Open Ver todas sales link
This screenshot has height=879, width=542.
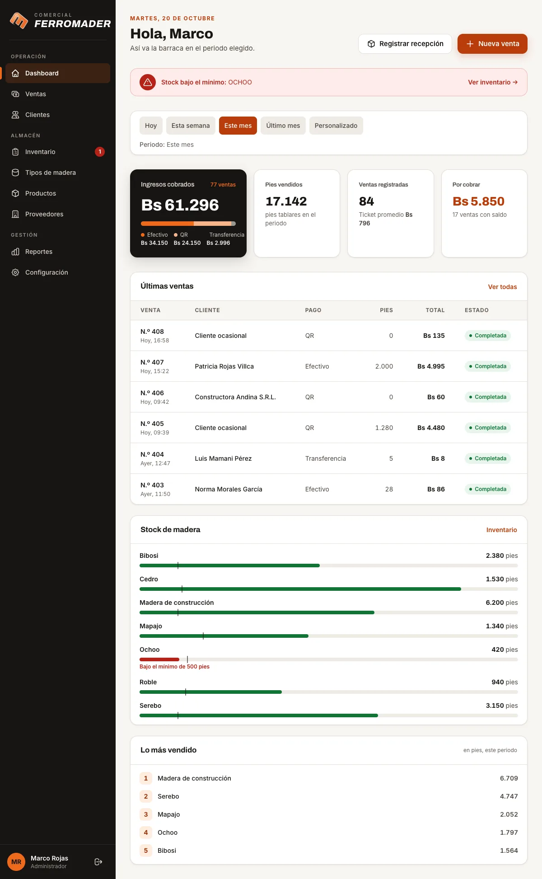pos(502,287)
